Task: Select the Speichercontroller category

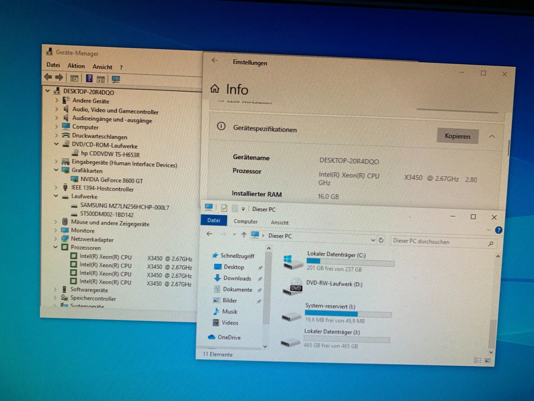Action: (x=93, y=298)
